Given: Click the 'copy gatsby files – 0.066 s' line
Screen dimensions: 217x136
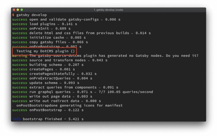Looking at the screenshot, I should click(50, 42).
